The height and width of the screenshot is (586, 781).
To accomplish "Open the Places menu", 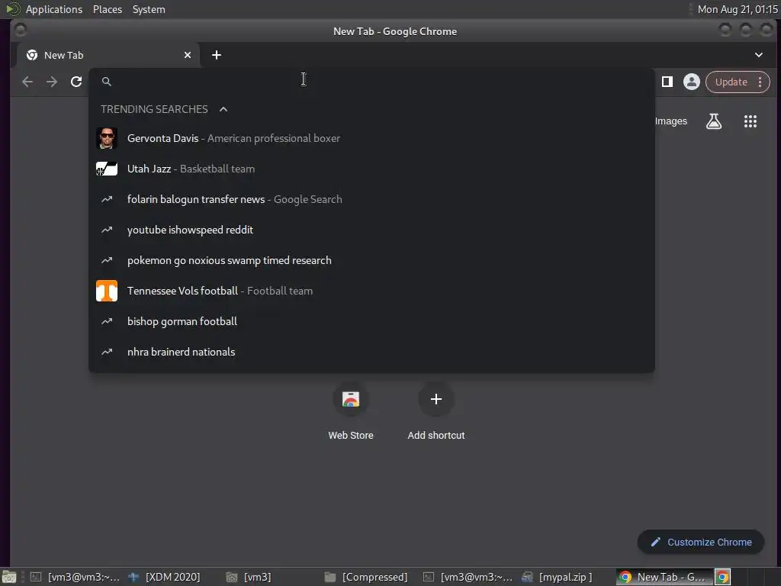I will pos(108,9).
